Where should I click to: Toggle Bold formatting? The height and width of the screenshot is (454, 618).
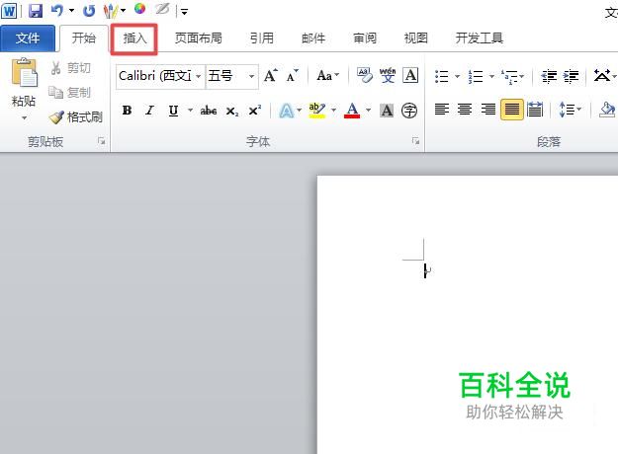[127, 111]
